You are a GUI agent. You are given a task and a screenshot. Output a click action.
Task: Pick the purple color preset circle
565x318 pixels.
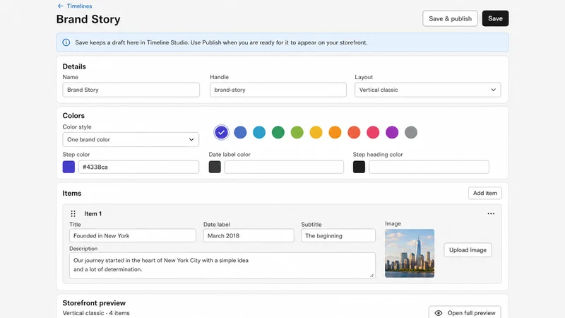point(392,132)
